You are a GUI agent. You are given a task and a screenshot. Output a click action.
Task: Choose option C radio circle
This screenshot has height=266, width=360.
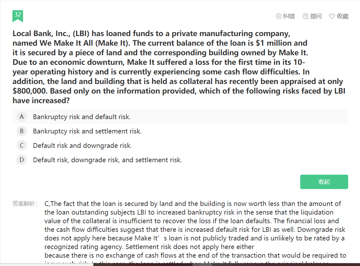click(22, 146)
